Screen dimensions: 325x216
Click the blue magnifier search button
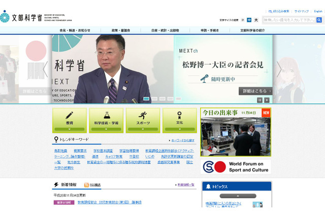click(x=319, y=20)
